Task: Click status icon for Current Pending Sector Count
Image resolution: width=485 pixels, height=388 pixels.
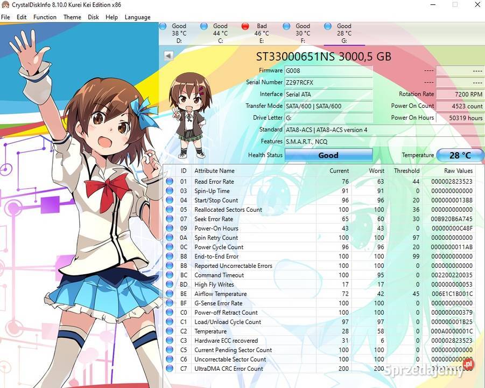Action: [x=170, y=350]
